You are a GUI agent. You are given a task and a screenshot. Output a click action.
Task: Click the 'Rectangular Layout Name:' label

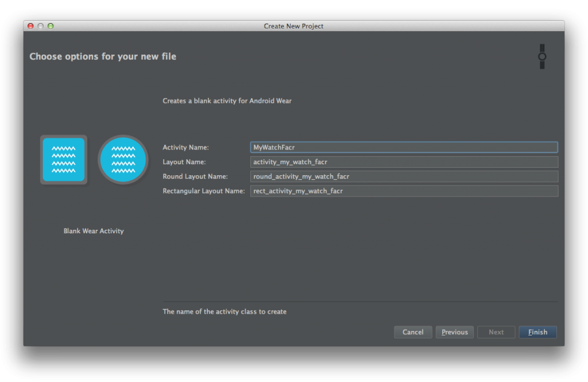(203, 191)
